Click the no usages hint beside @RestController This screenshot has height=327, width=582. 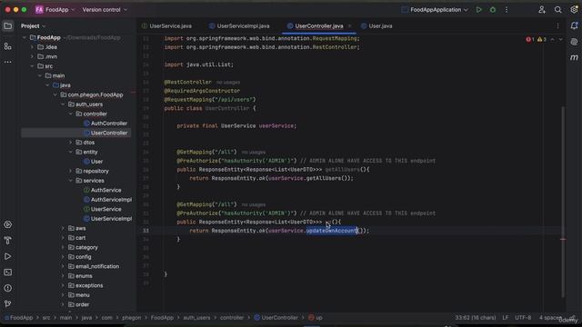tap(228, 83)
